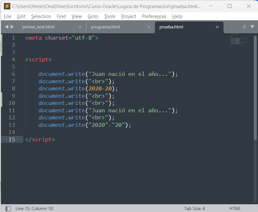
Task: Switch to the primer_text.html tab
Action: pyautogui.click(x=38, y=27)
